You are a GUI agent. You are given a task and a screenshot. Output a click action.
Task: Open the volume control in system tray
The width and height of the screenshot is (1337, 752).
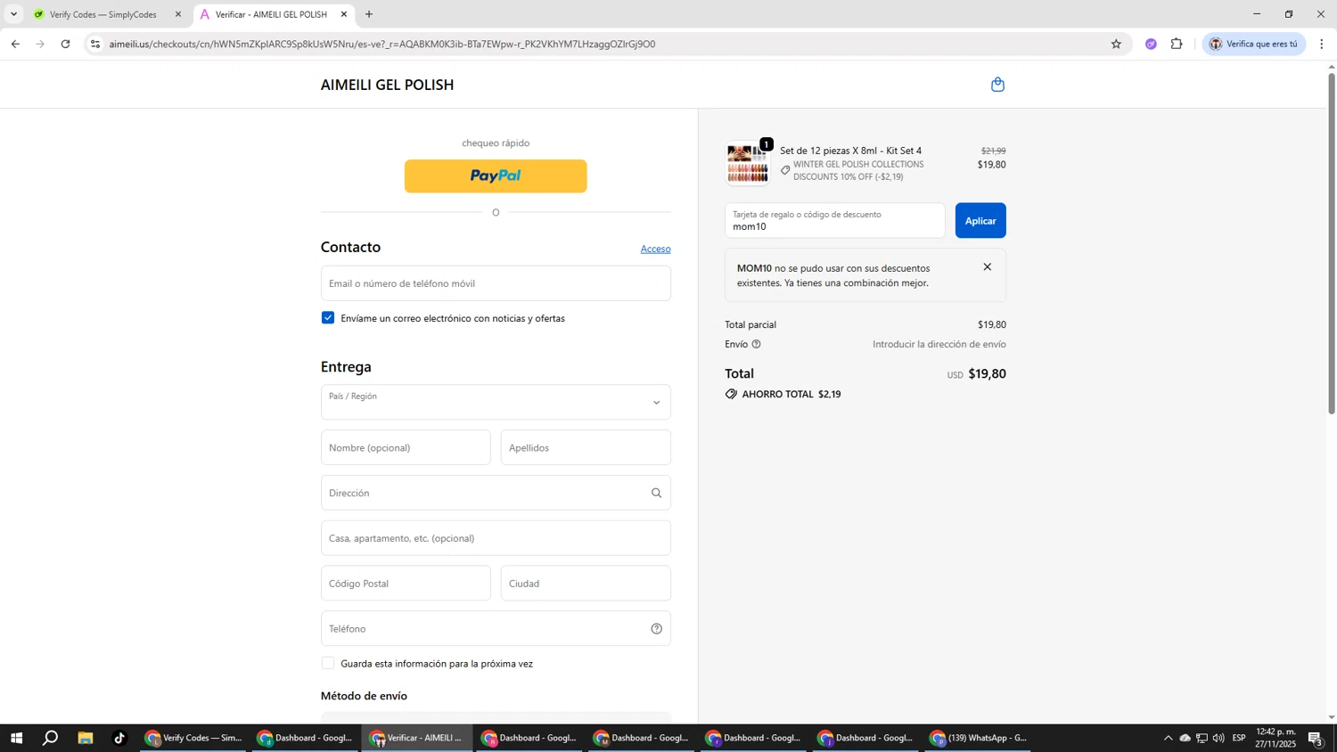point(1218,738)
